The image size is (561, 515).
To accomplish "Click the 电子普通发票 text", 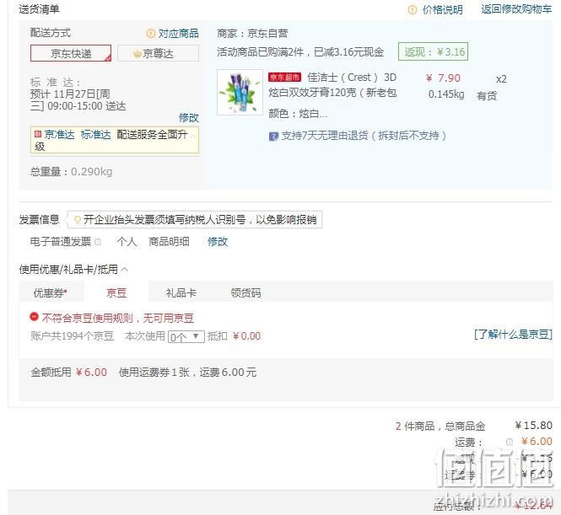I will point(61,242).
